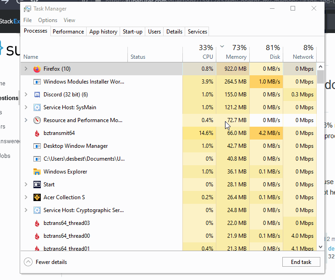Click the Firefox process icon

coord(37,69)
